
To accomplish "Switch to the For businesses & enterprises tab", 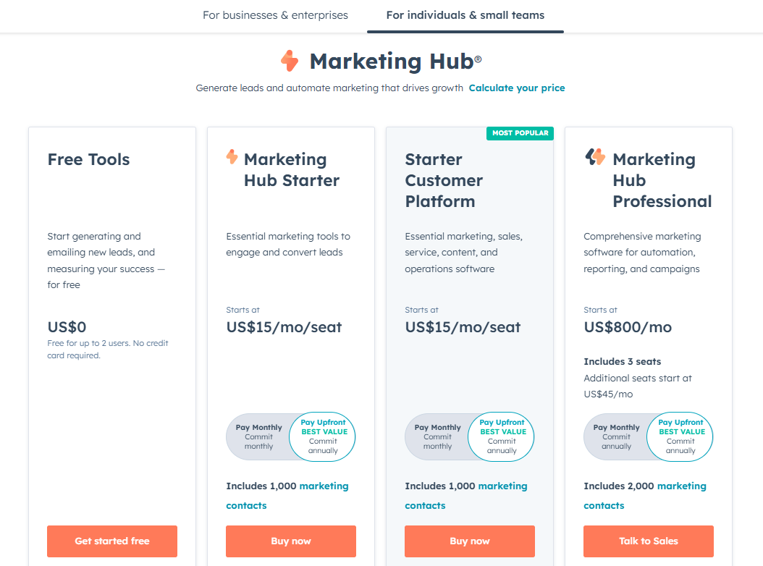I will [275, 15].
